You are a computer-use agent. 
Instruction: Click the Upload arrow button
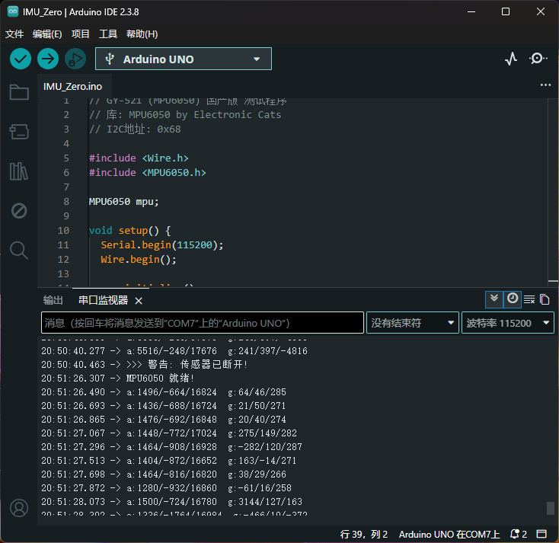point(48,59)
